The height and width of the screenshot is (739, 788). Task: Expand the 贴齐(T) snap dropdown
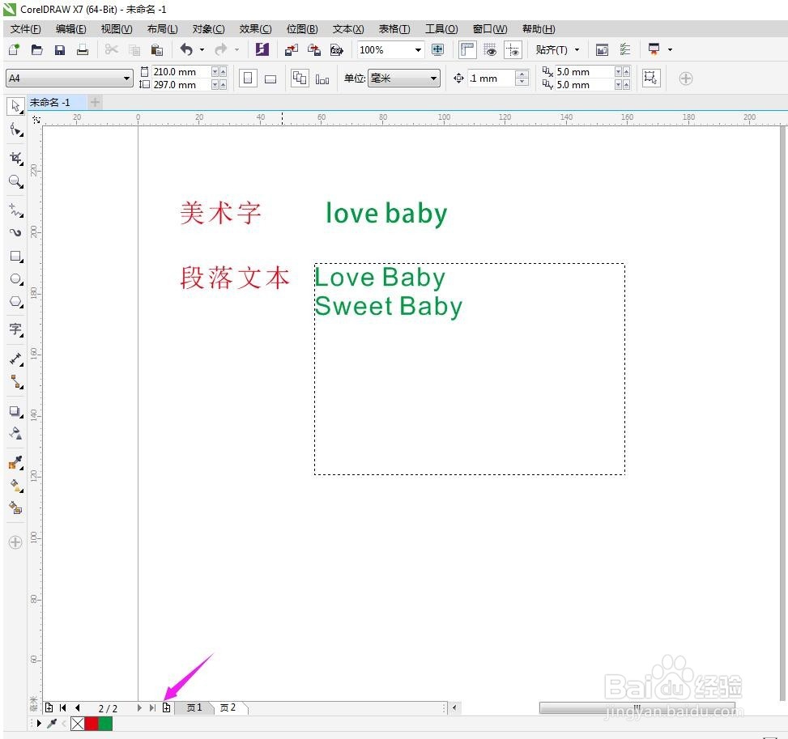tap(577, 49)
